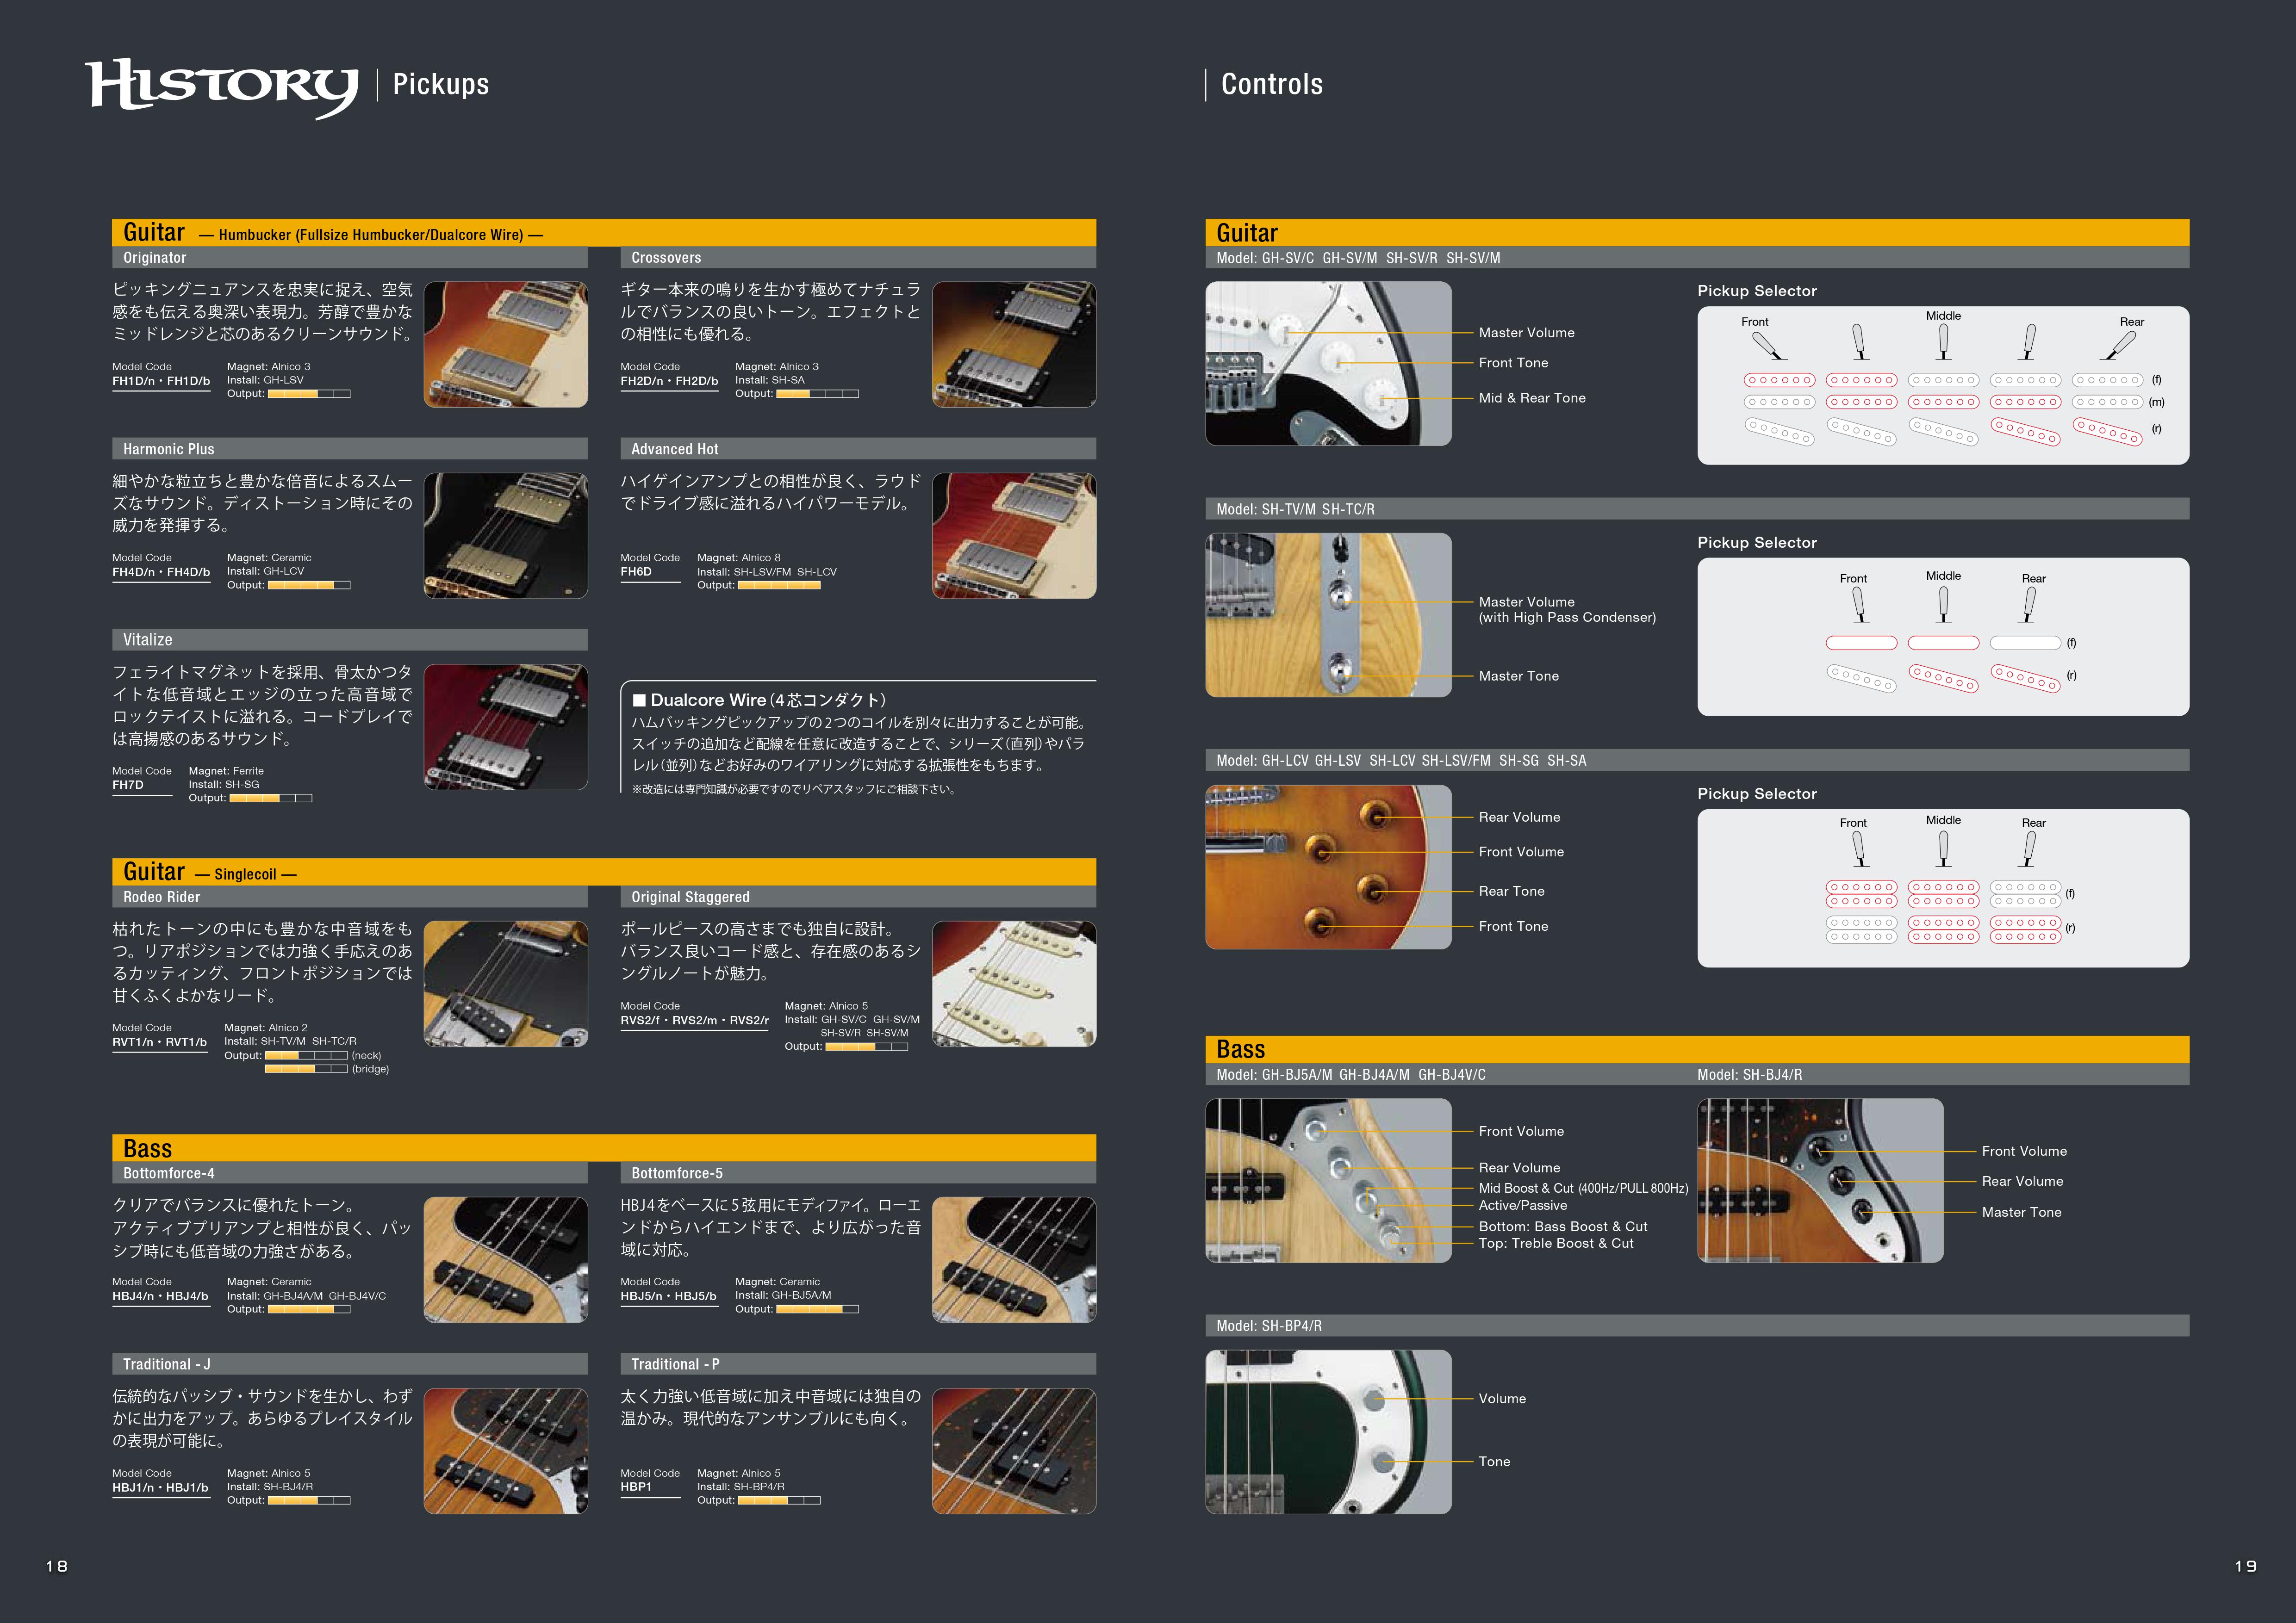Screen dimensions: 2296x1623
Task: Select the Pickups page heading
Action: coord(441,85)
